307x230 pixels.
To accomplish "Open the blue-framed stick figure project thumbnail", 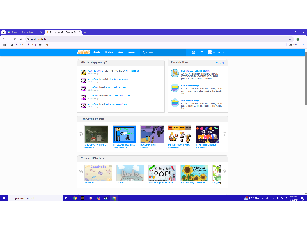I will coord(124,134).
